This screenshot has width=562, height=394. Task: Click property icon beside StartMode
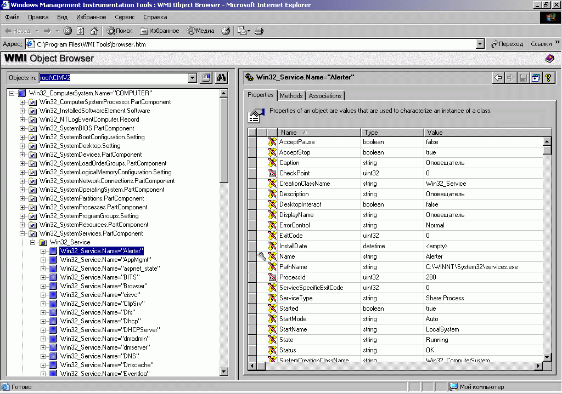point(272,319)
